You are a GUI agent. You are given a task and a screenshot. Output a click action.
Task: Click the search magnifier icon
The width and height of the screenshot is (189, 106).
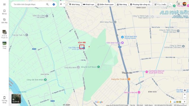point(47,5)
